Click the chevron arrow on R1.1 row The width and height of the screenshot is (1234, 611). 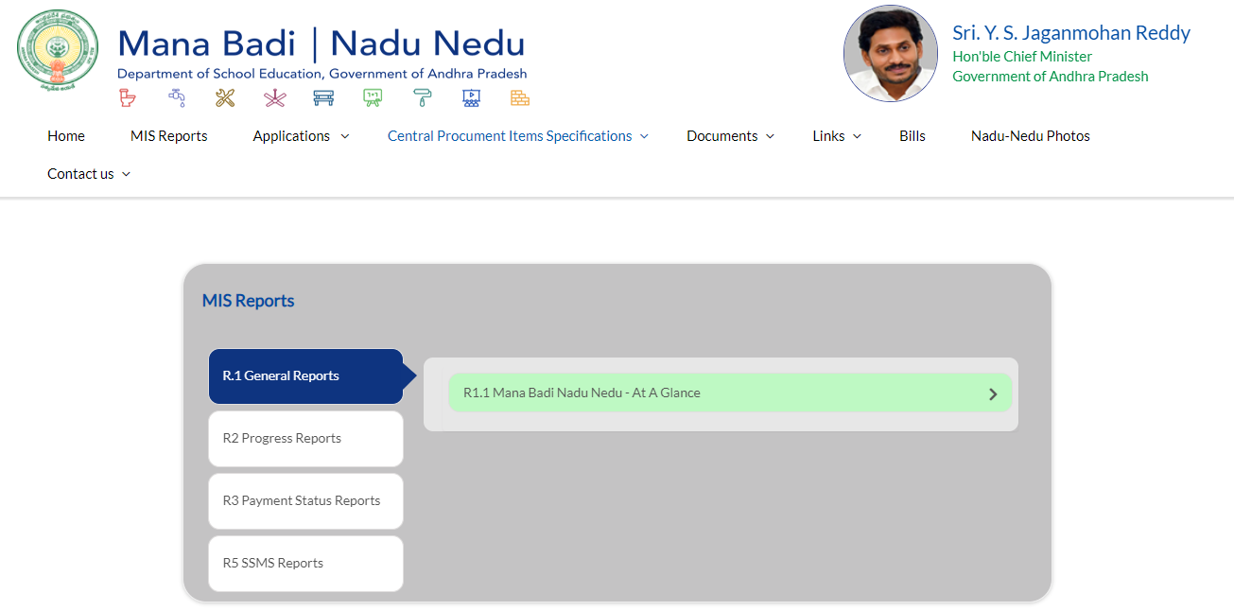(x=993, y=393)
